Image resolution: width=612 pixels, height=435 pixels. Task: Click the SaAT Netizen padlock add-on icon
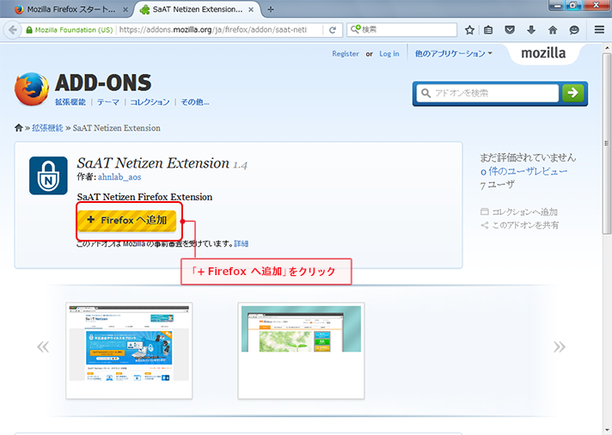[x=48, y=175]
